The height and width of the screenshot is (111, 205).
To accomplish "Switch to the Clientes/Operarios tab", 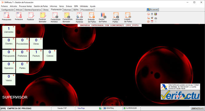I will click(33, 10).
